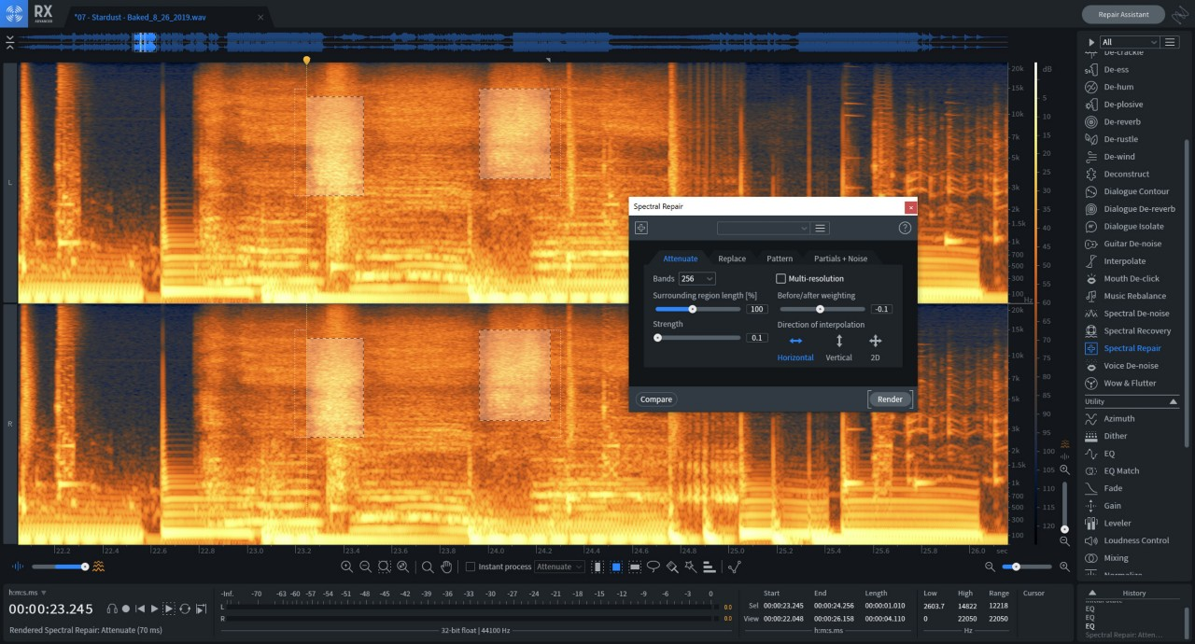Image resolution: width=1195 pixels, height=644 pixels.
Task: Open the Instant process mode dropdown
Action: 560,567
